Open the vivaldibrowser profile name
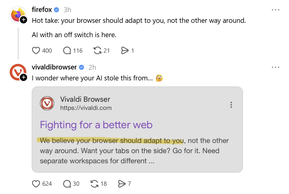Image resolution: width=289 pixels, height=194 pixels. tap(54, 67)
